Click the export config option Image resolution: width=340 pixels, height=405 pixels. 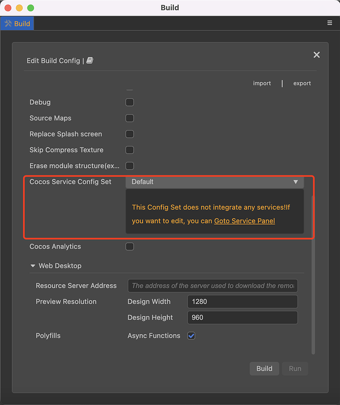tap(302, 83)
